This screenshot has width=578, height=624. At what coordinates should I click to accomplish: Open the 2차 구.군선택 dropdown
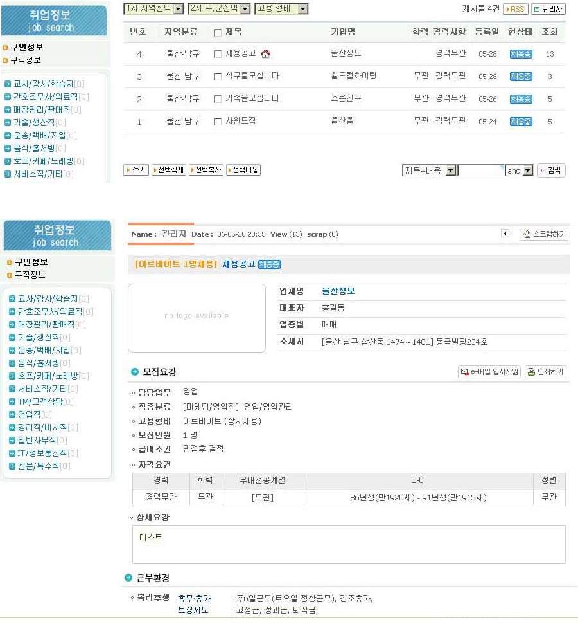219,8
